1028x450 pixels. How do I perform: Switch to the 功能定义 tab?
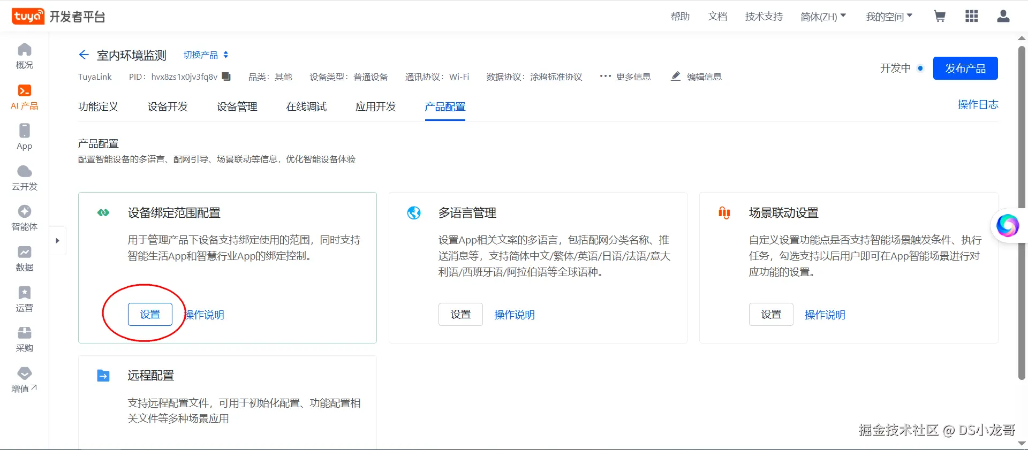point(98,106)
